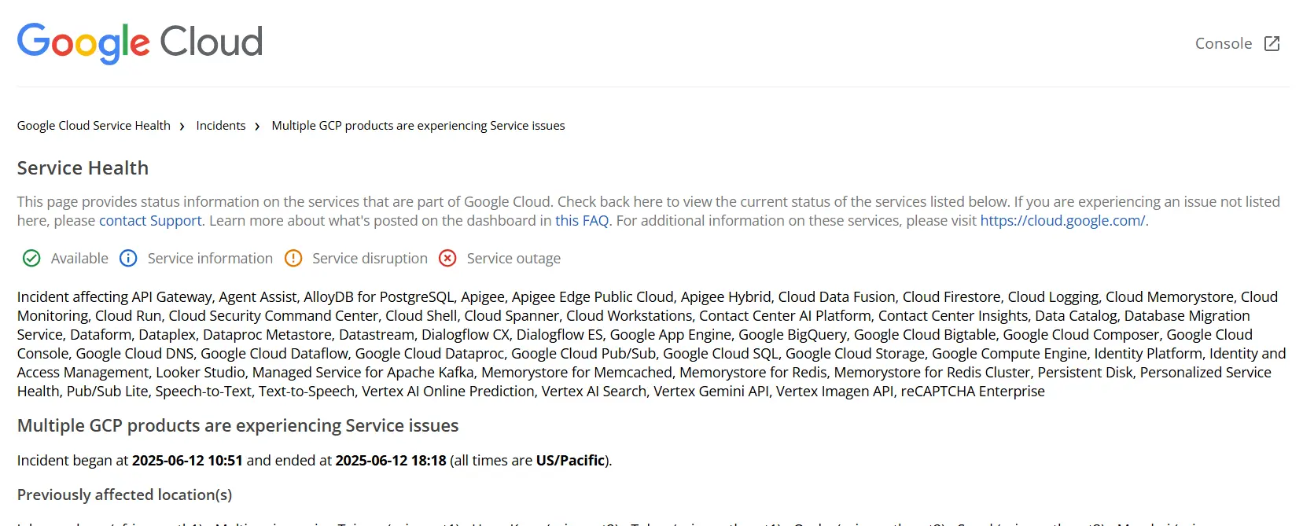Click the Service Health heading
The image size is (1314, 526).
83,168
